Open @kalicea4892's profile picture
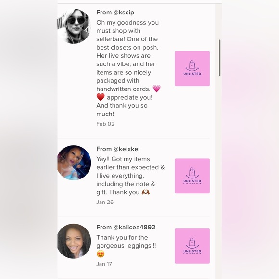The image size is (279, 279). 74,241
